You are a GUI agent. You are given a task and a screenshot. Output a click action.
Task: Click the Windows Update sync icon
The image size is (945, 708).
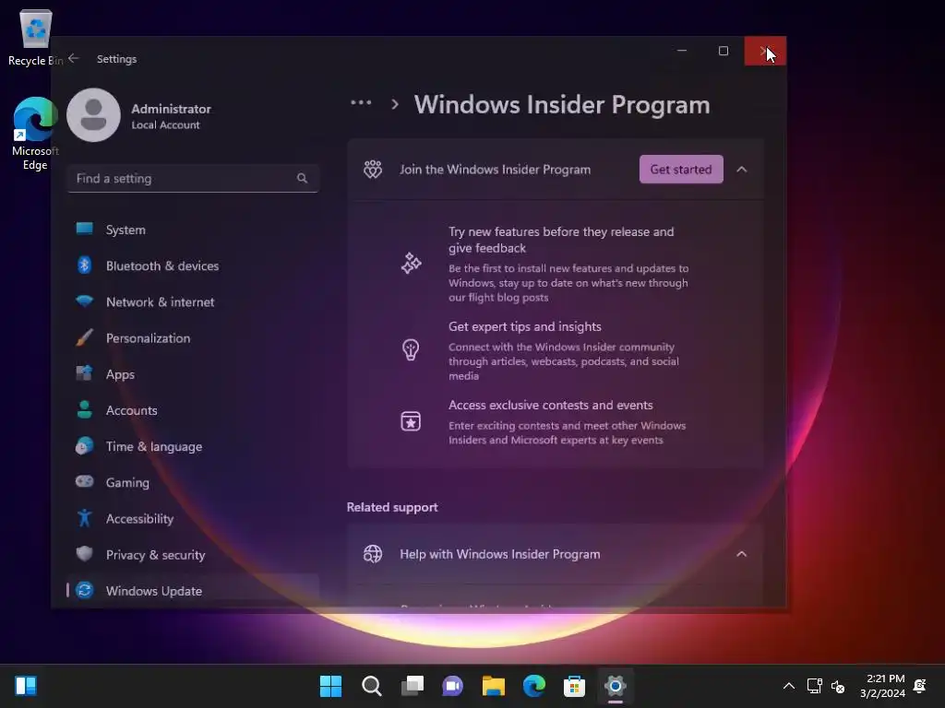click(x=84, y=590)
